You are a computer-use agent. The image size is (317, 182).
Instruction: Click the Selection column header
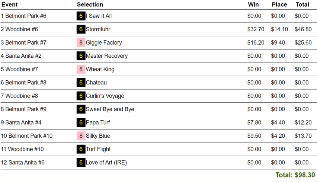[x=90, y=4]
